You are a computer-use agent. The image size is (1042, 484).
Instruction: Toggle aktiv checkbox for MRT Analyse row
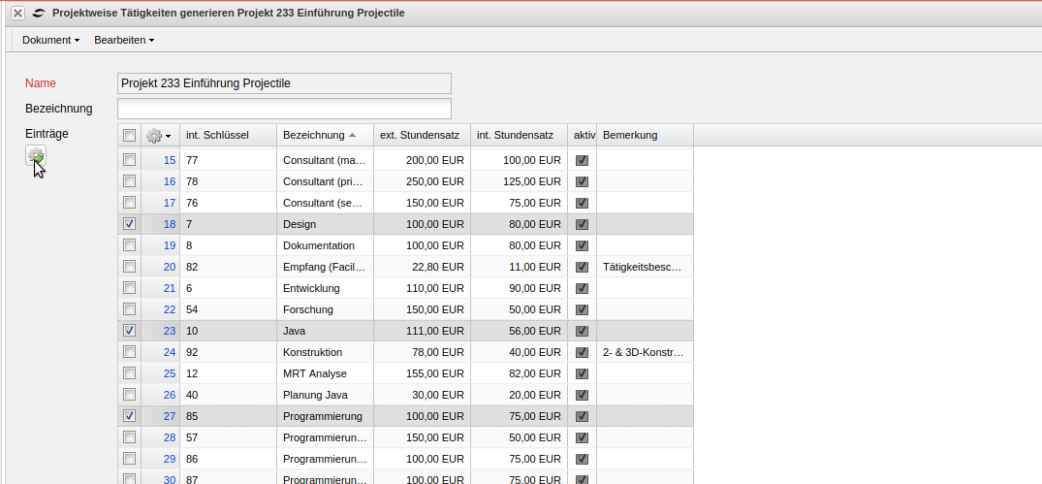point(582,373)
